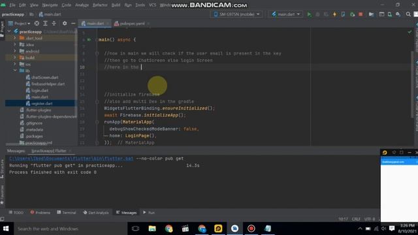Expand the android folder
Viewport: 418px width, 235px height.
tap(15, 51)
